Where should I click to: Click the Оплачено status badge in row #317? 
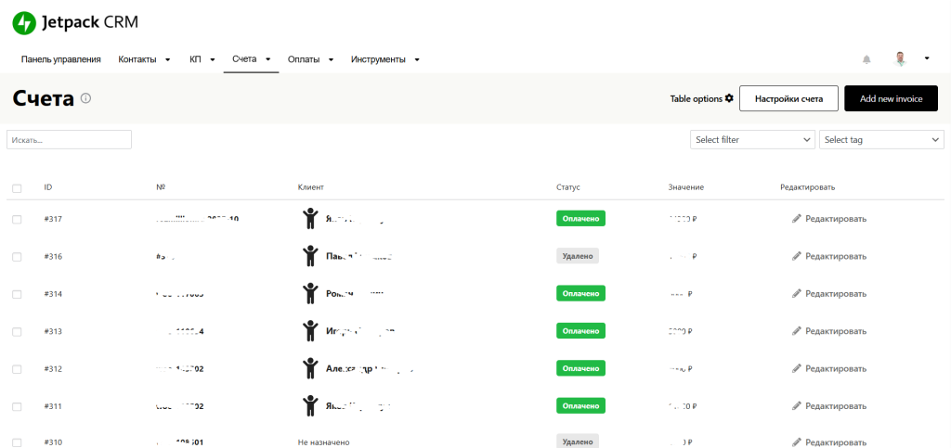click(581, 219)
